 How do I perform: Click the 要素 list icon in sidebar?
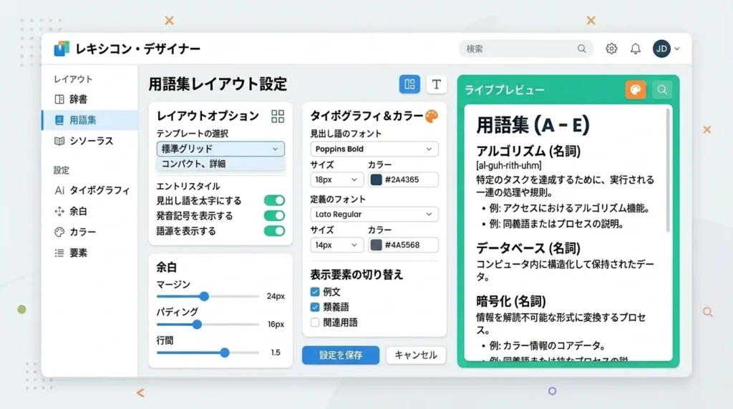coord(59,252)
